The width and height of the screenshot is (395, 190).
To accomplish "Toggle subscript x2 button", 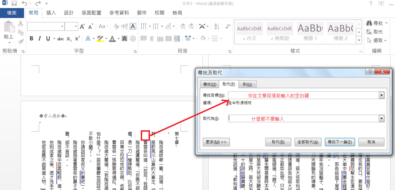I will point(69,39).
